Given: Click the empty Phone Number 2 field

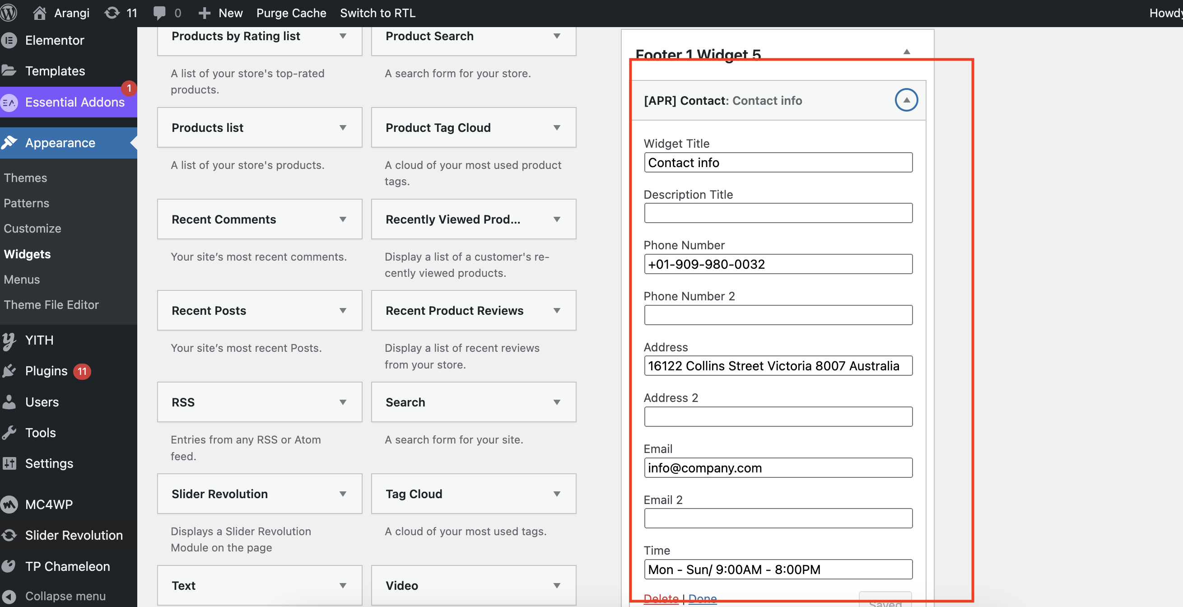Looking at the screenshot, I should (x=778, y=315).
